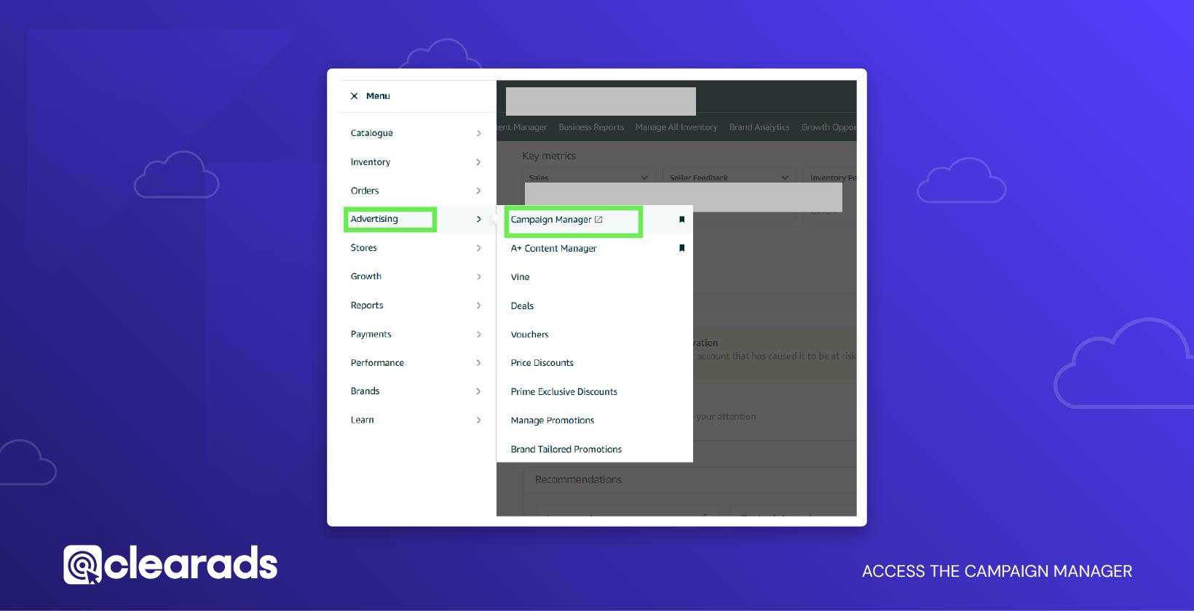Open Manage Promotions
1194x611 pixels.
(552, 420)
